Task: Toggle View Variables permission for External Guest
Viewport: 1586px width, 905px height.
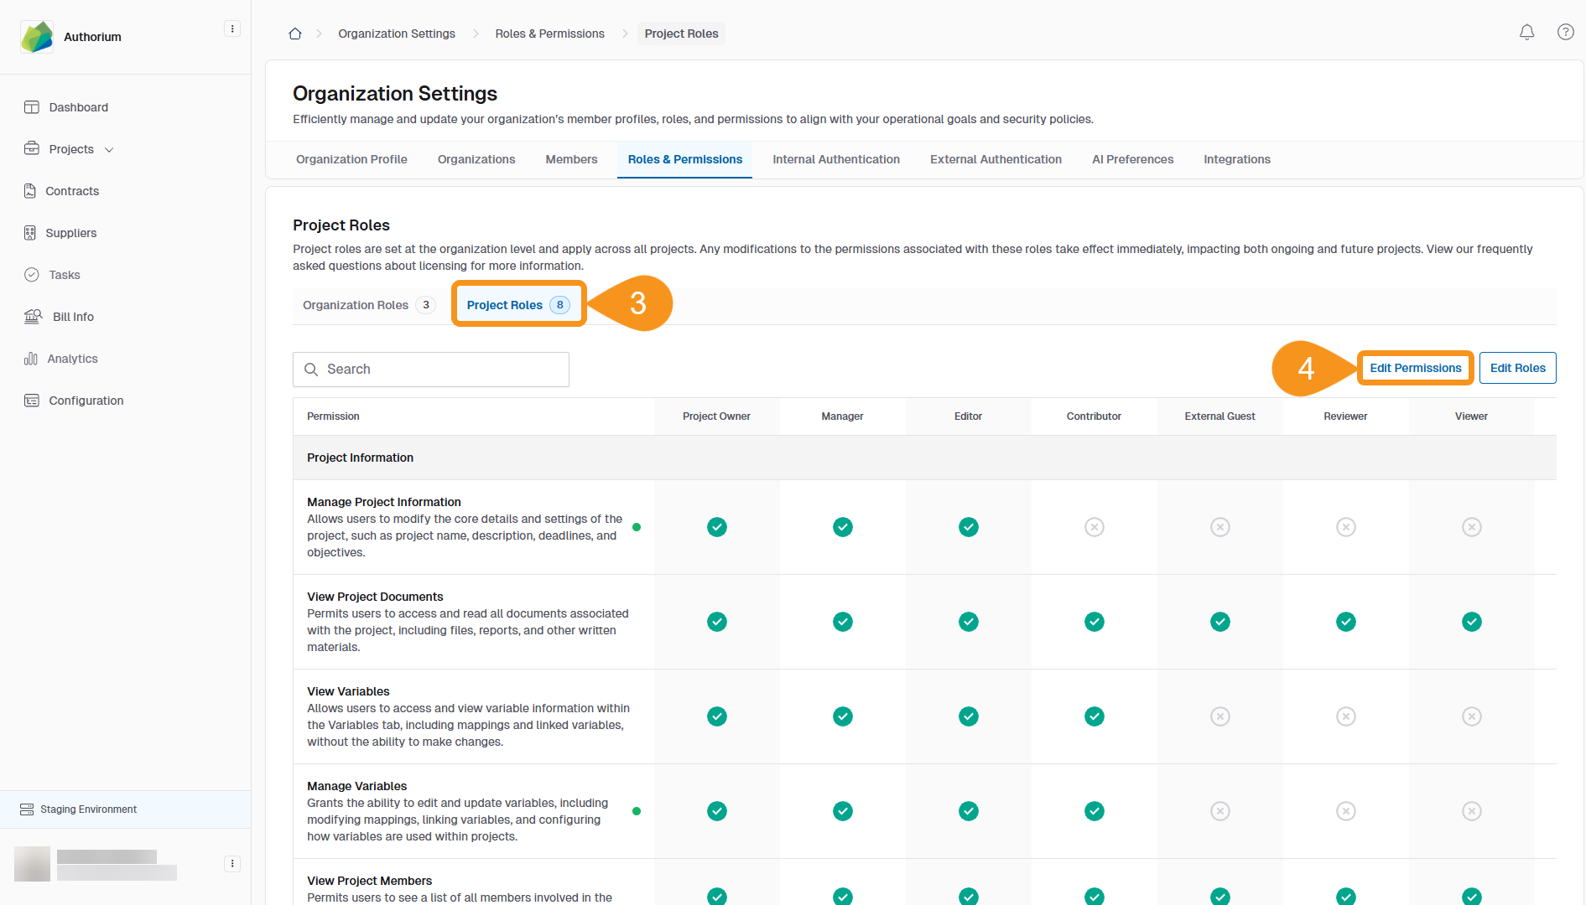Action: tap(1219, 716)
